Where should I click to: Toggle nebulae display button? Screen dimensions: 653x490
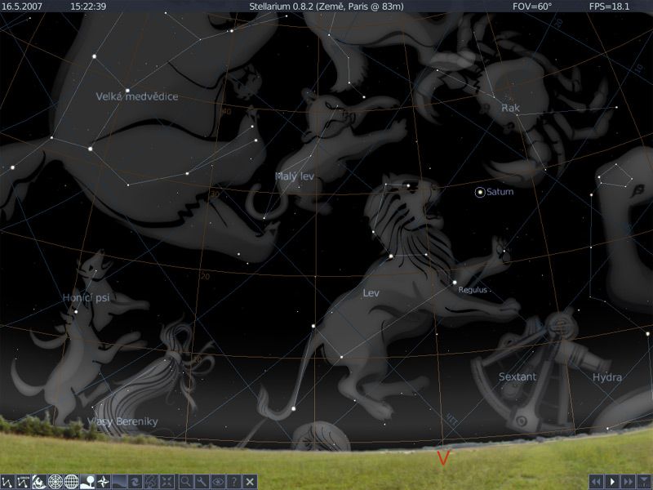pos(135,482)
